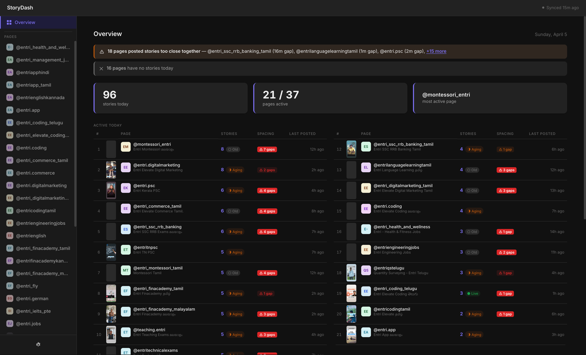Click the EA avatar beside @entriapp_tamil

(10, 85)
